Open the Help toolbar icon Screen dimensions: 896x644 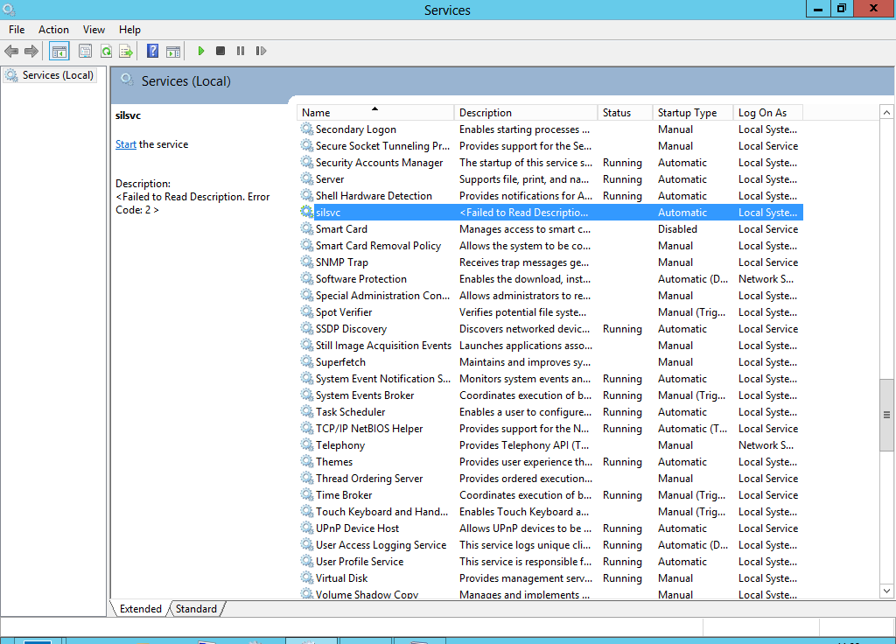(x=153, y=52)
